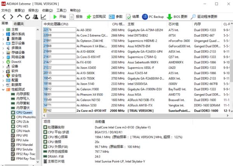
Task: Expand the 网络设备 tree node
Action: 3,57
